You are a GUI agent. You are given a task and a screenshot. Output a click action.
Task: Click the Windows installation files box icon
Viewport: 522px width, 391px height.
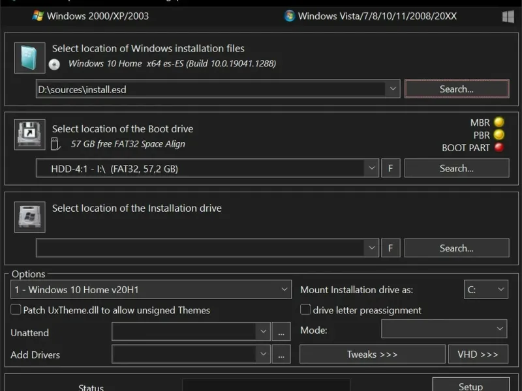coord(29,58)
